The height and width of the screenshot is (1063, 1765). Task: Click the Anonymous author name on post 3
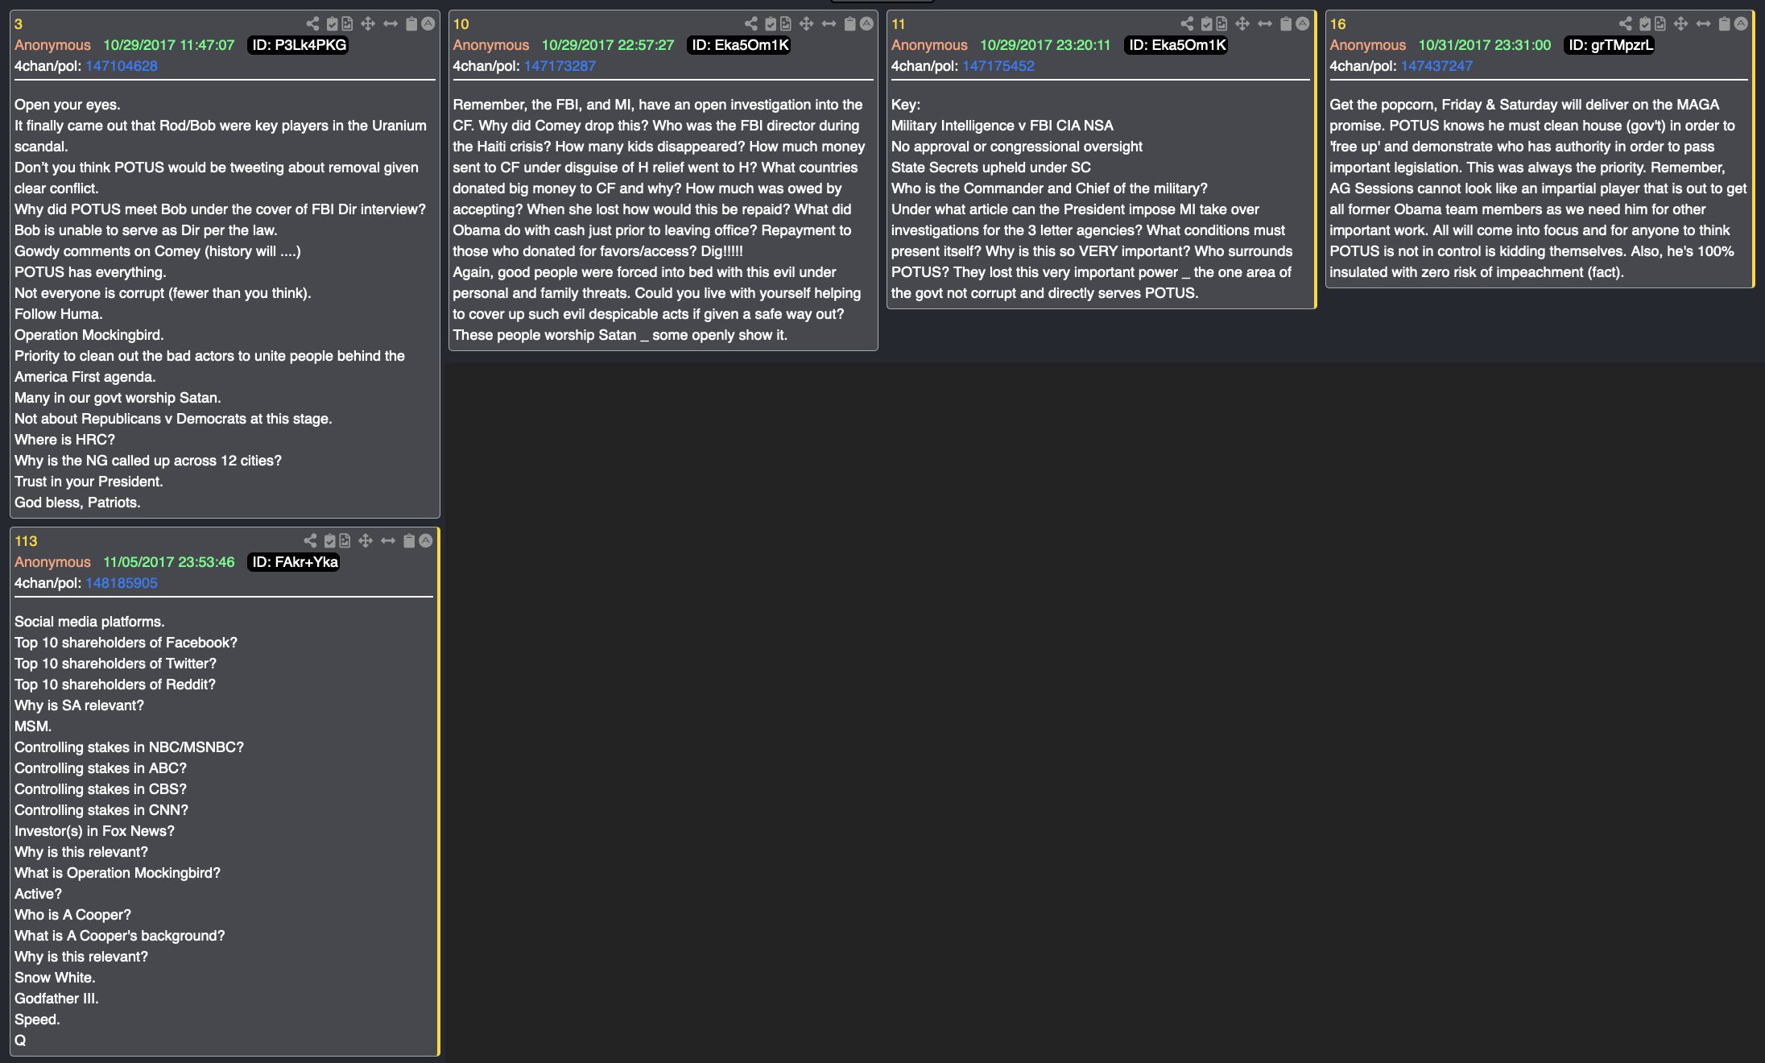[x=52, y=45]
